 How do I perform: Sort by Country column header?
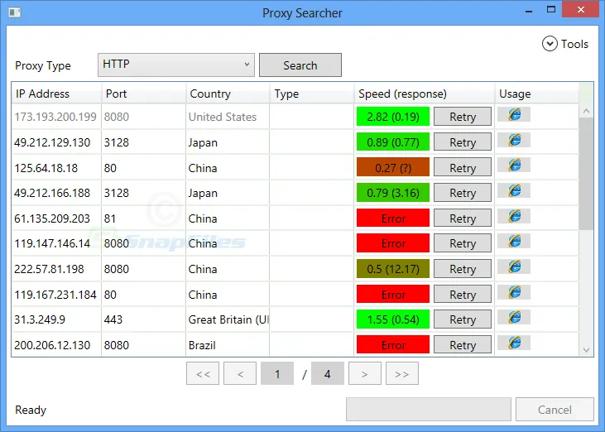[x=228, y=94]
